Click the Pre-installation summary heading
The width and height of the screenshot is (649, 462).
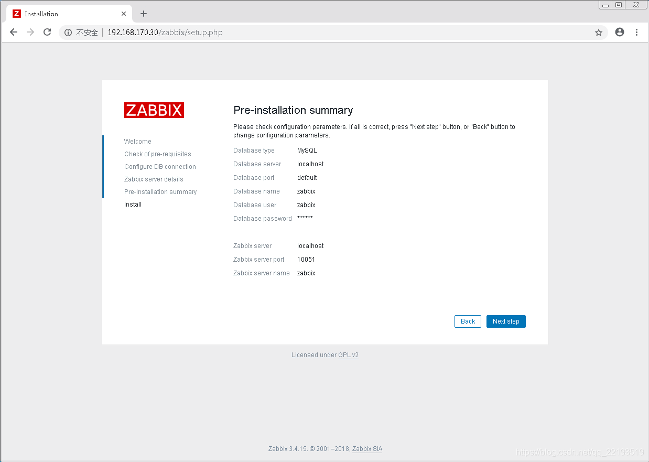coord(293,110)
